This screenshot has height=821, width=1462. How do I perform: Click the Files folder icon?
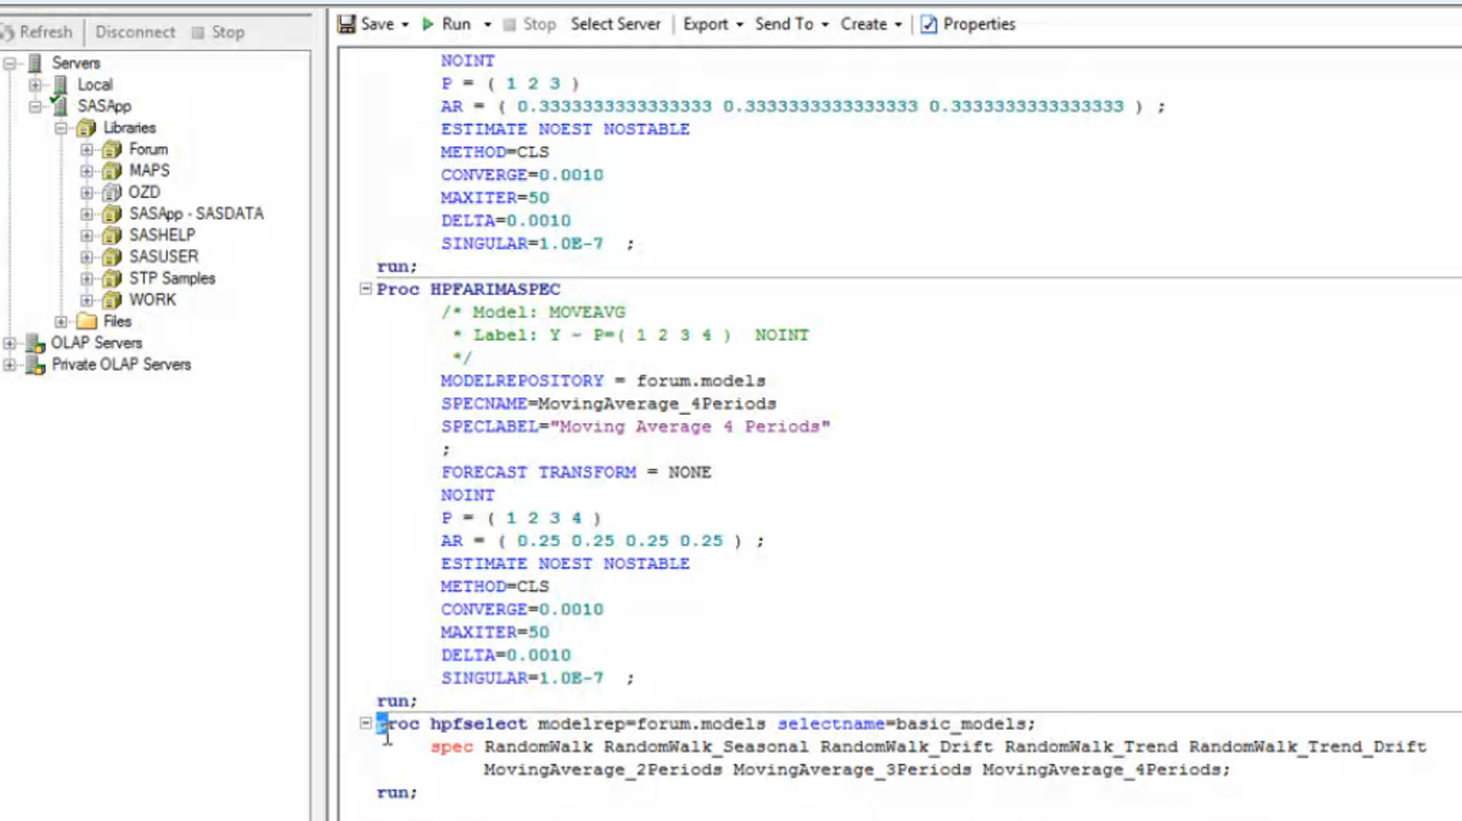[88, 321]
